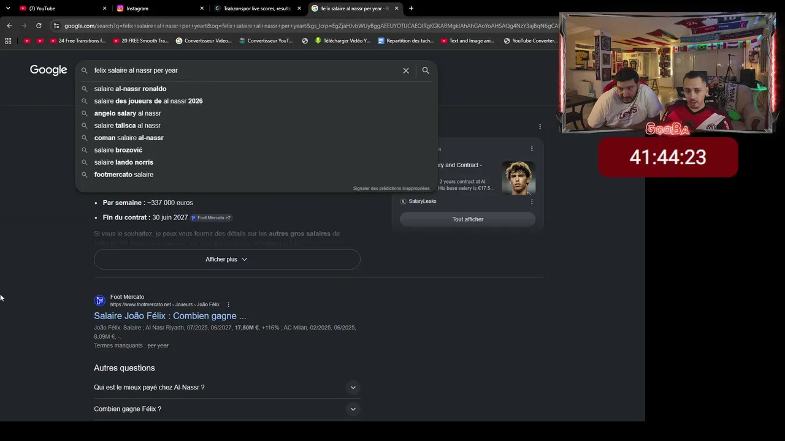This screenshot has height=441, width=785.
Task: Go back using the browser back arrow
Action: tap(9, 26)
